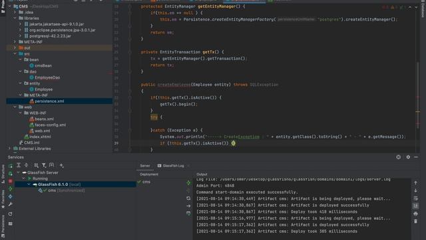
Task: Open web.xml file
Action: point(42,131)
